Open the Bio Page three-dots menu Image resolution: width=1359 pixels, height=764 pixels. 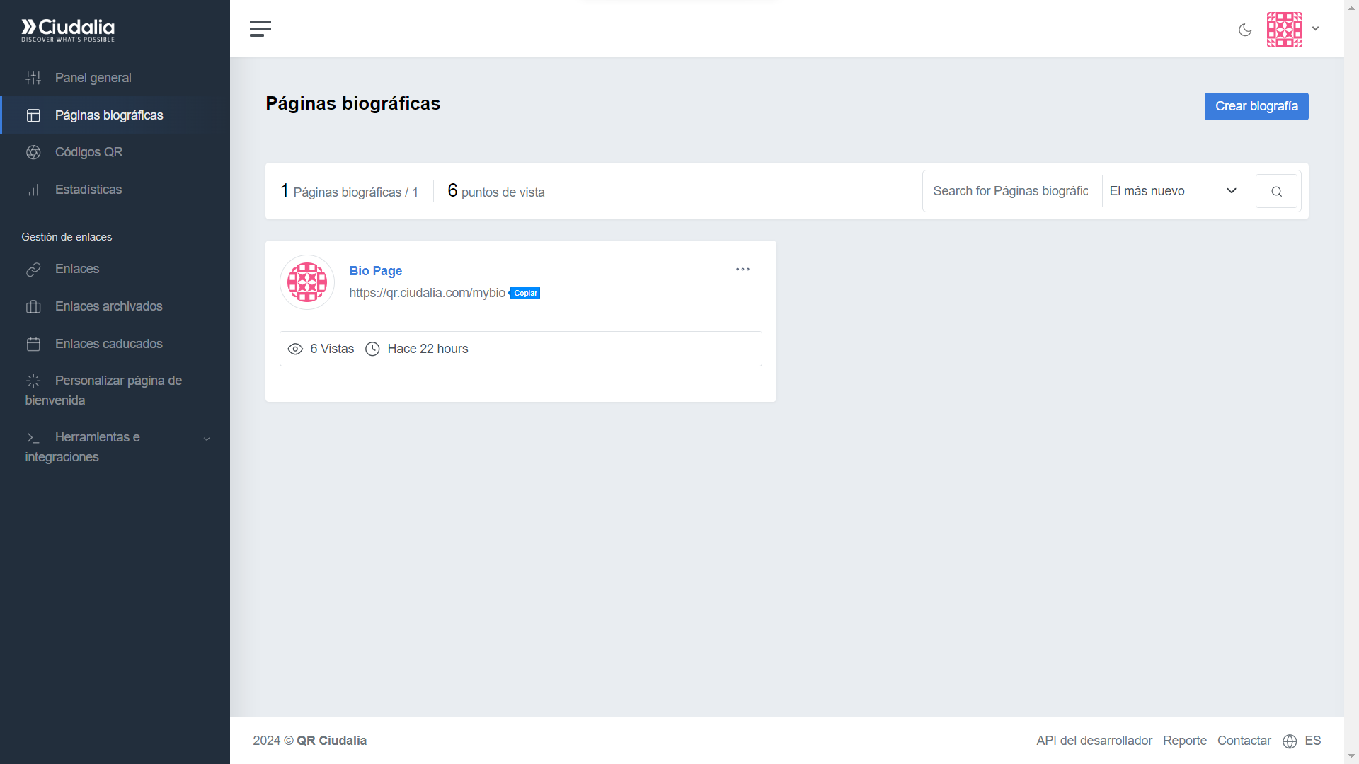click(x=742, y=270)
